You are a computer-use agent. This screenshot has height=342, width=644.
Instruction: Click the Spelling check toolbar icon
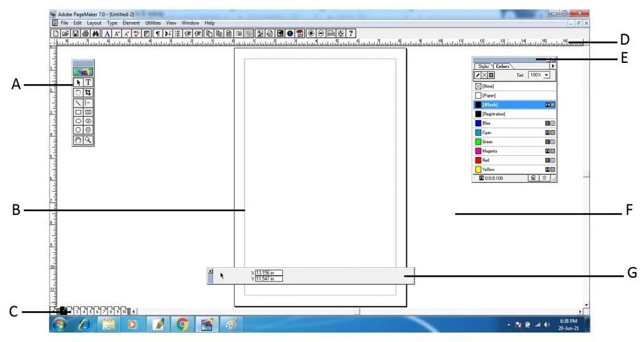(x=136, y=34)
